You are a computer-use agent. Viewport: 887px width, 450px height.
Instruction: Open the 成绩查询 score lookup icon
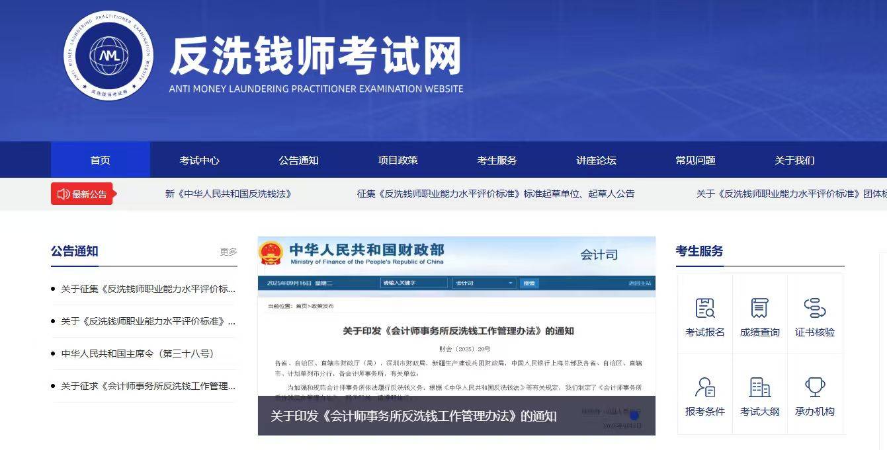pos(759,309)
